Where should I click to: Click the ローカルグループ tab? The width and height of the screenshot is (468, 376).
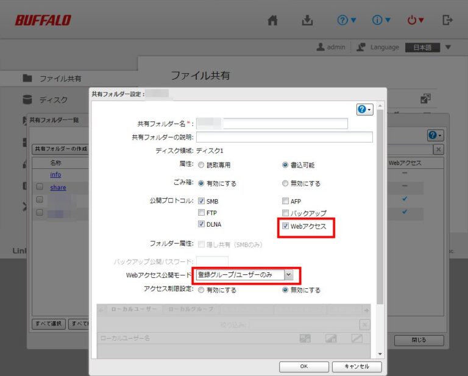click(191, 310)
